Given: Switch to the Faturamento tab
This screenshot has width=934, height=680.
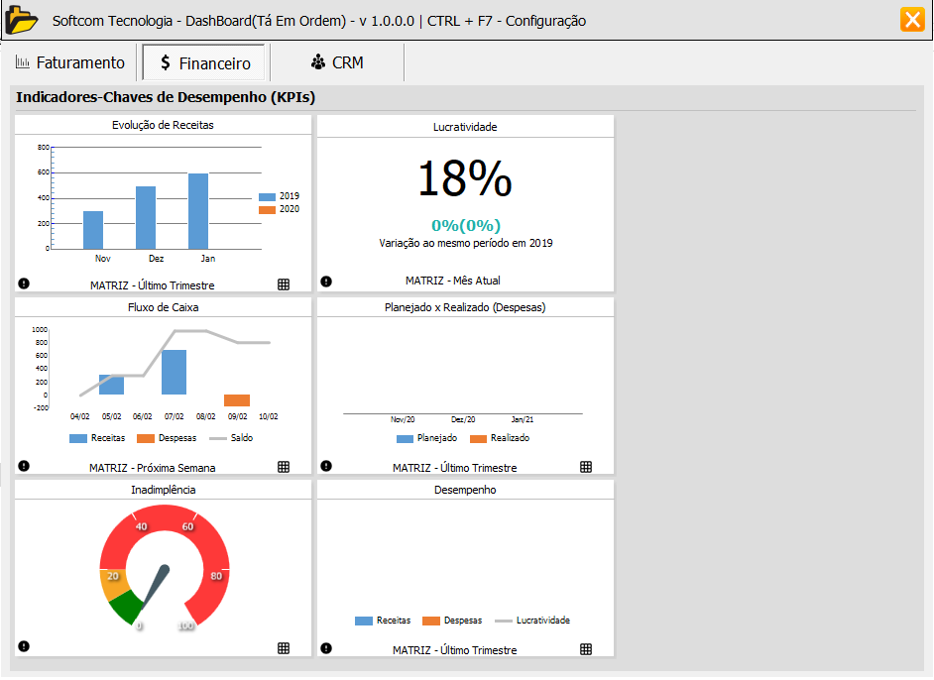Looking at the screenshot, I should tap(70, 62).
